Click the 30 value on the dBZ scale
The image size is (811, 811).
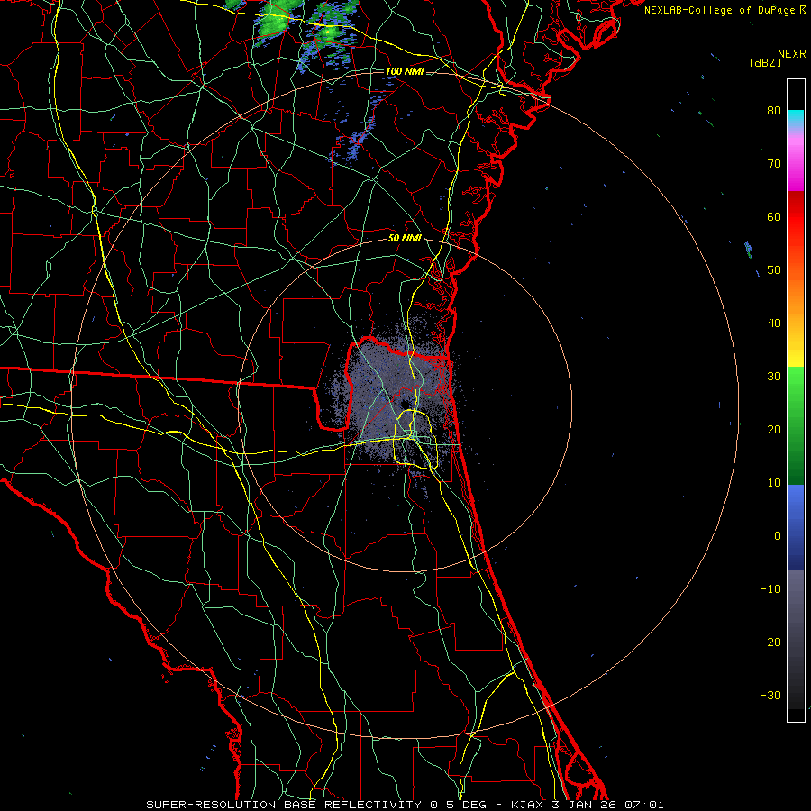tap(774, 377)
